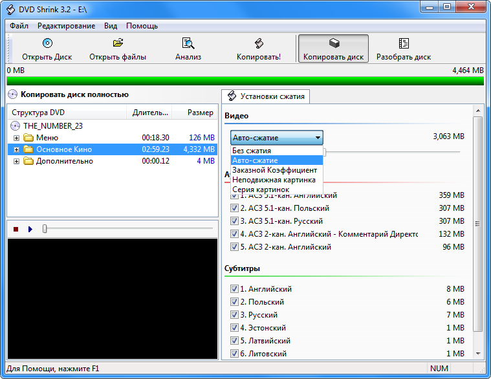This screenshot has width=491, height=379.
Task: Uncheck audio 2. AC3 5.1-кан. Польский
Action: pyautogui.click(x=234, y=208)
